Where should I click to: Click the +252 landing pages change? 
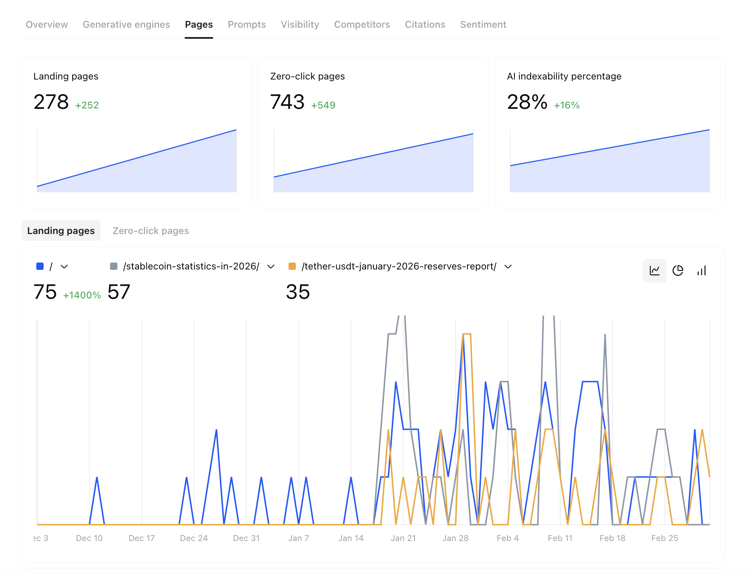pos(87,105)
